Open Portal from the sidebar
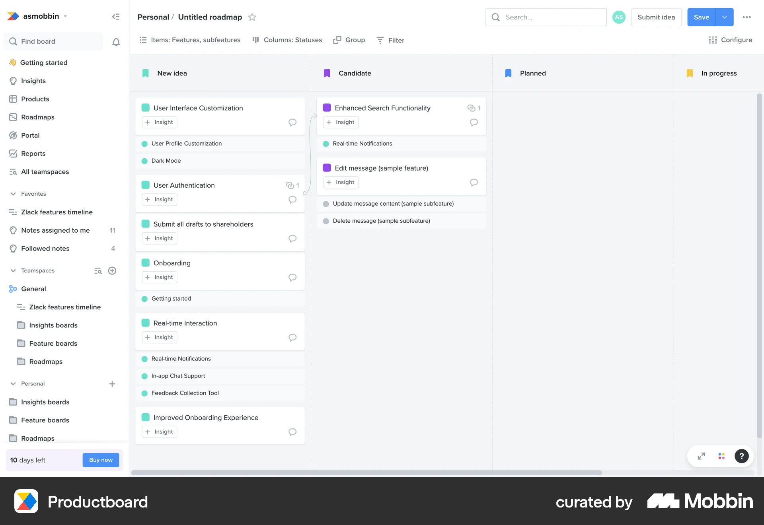The image size is (764, 525). 30,135
